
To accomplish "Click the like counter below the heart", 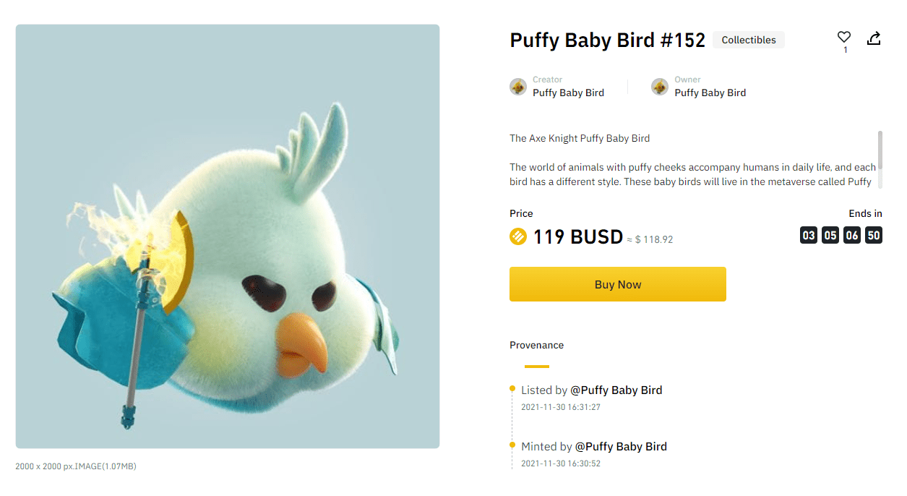I will [x=843, y=52].
